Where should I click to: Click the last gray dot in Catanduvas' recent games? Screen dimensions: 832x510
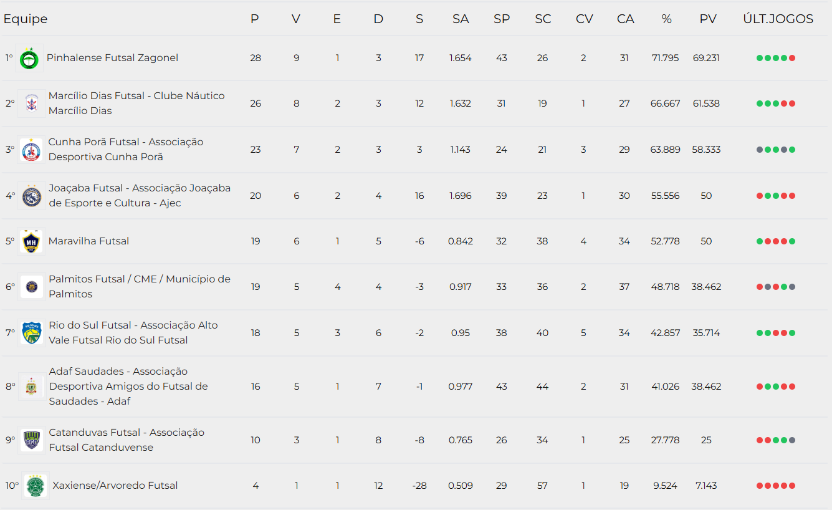click(792, 440)
